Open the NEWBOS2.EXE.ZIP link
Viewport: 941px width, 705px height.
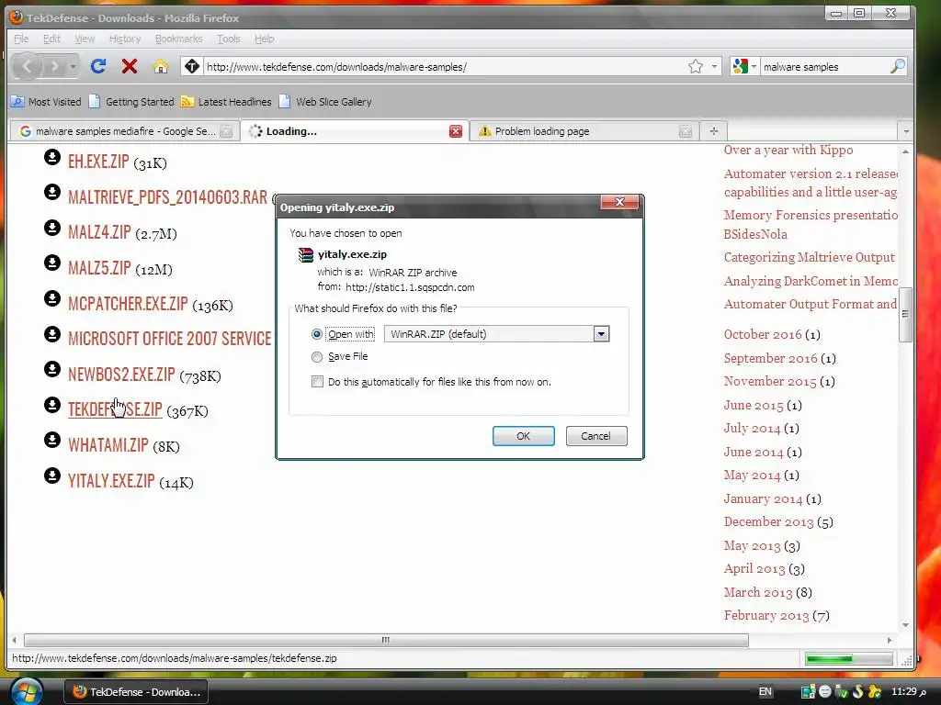tap(121, 375)
